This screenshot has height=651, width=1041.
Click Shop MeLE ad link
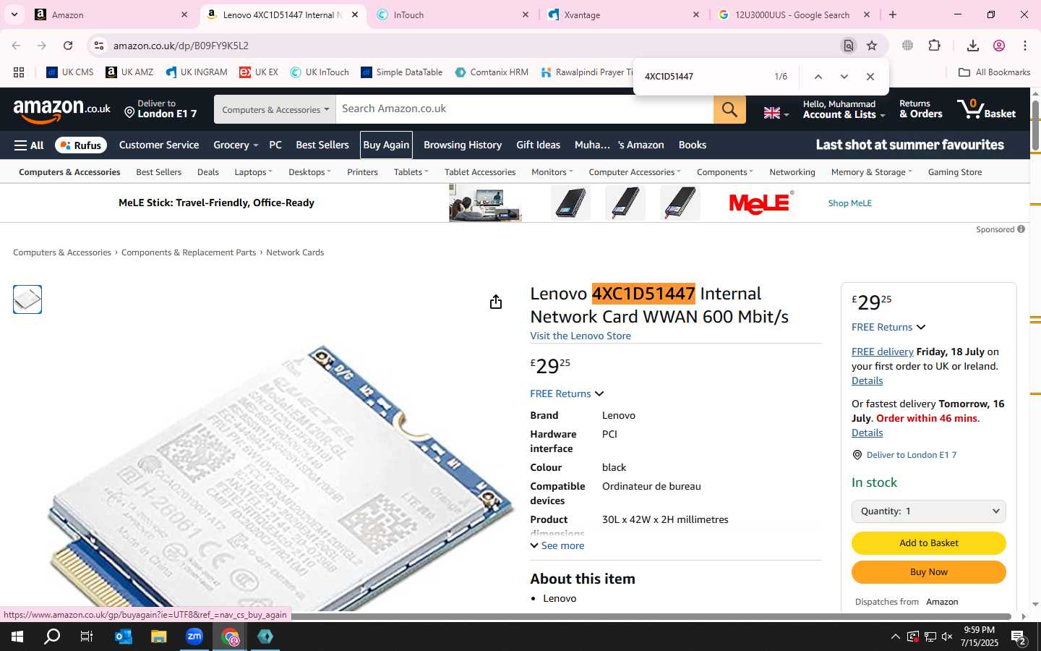coord(850,203)
